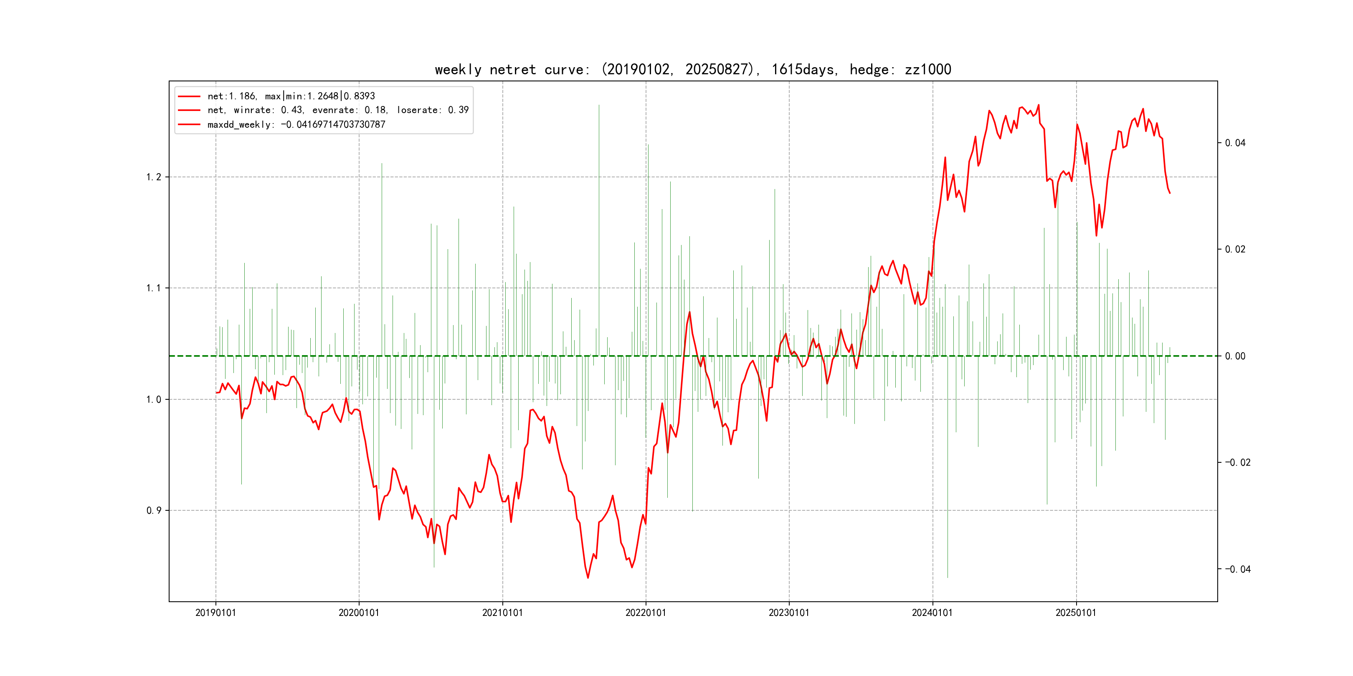Click the 0.9 left axis label

[153, 511]
